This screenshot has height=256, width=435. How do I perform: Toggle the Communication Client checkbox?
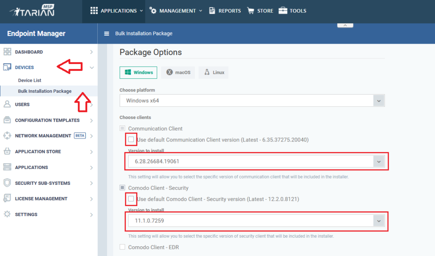point(122,128)
